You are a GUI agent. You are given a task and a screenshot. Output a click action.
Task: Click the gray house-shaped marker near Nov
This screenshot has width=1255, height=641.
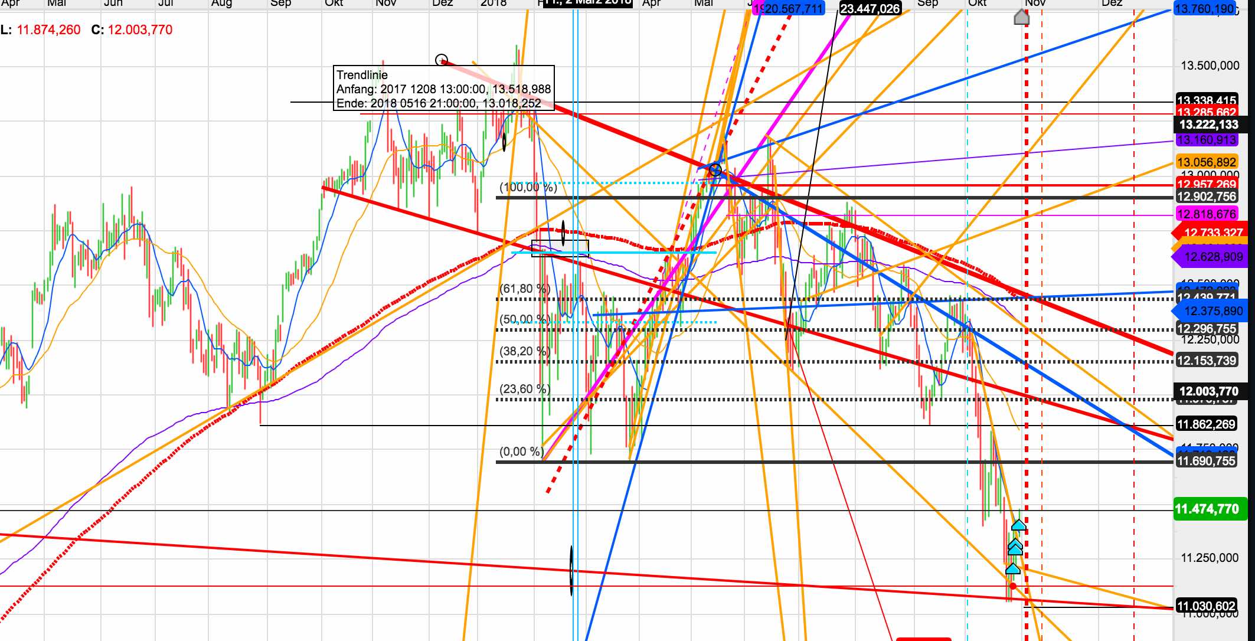1021,17
